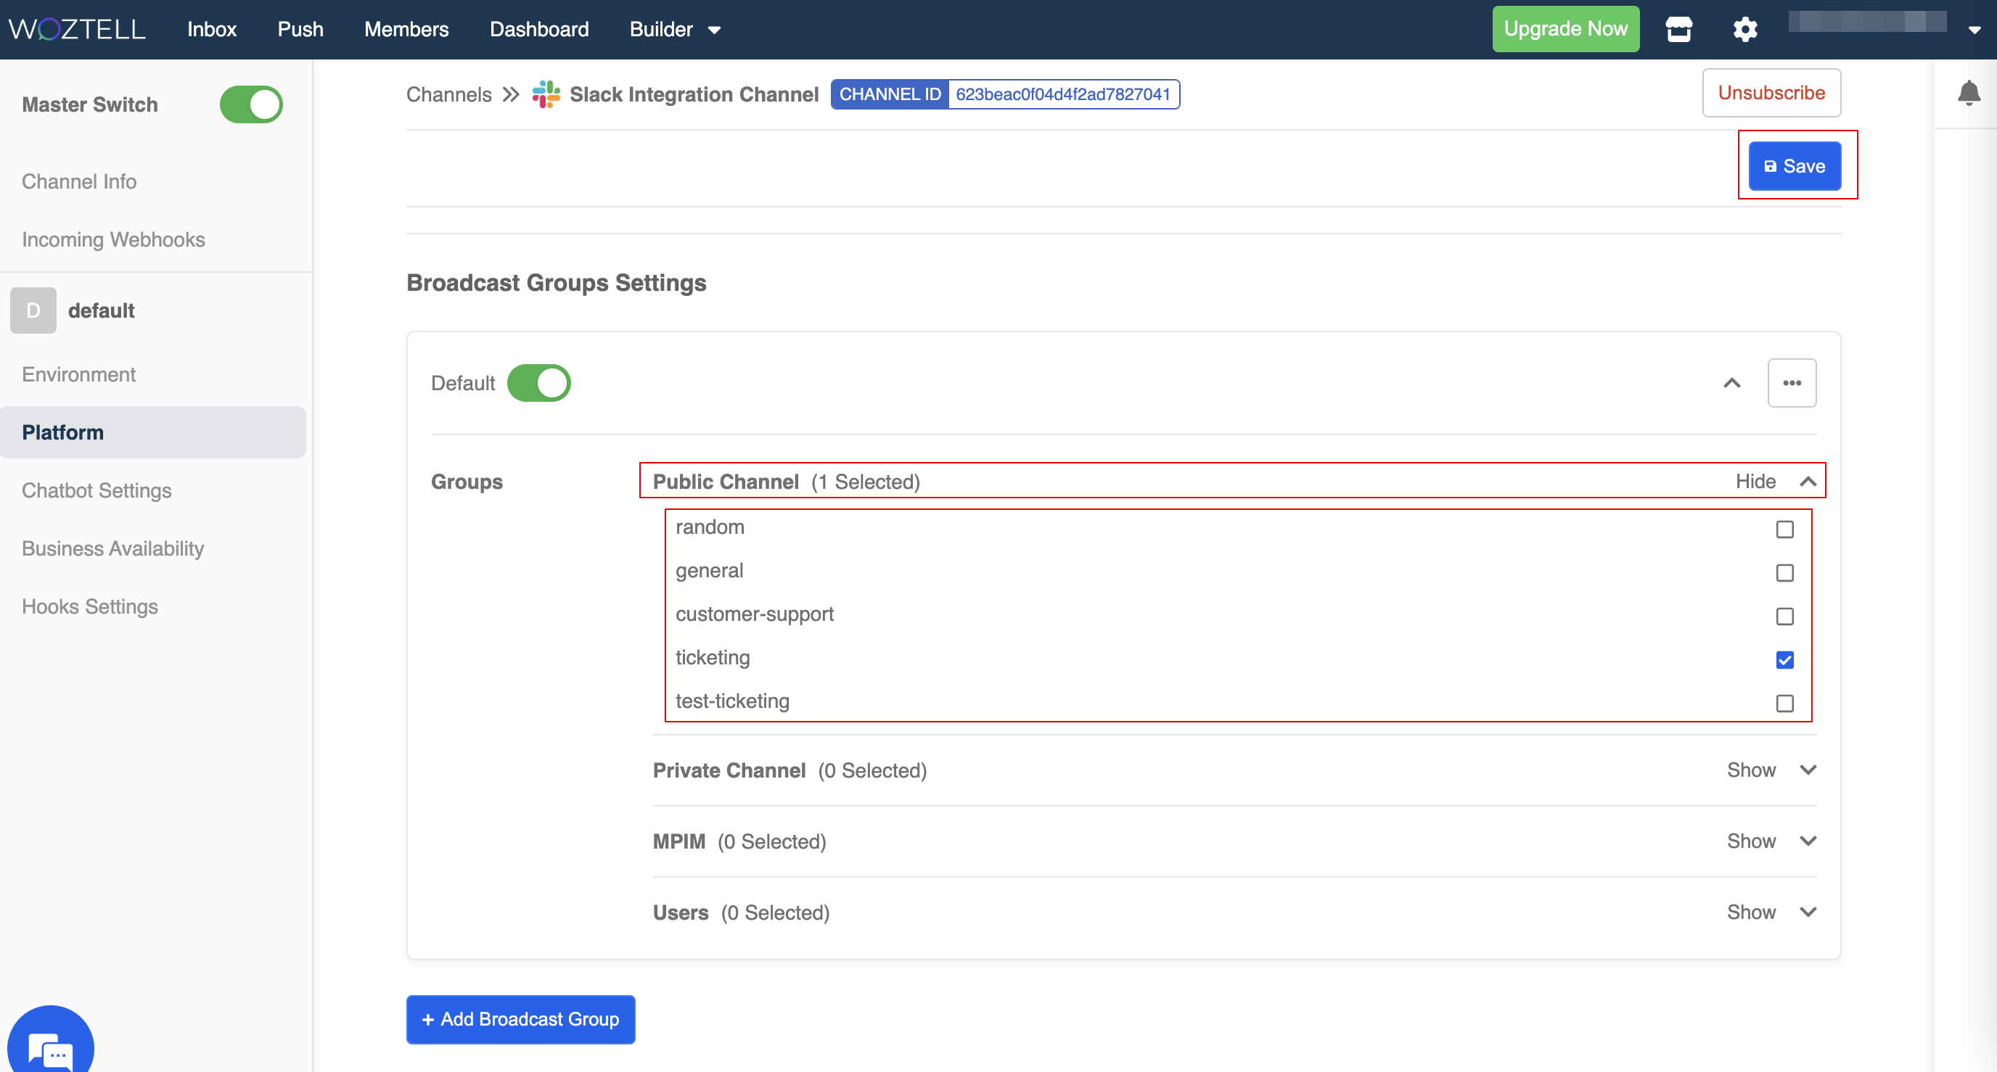The height and width of the screenshot is (1072, 1997).
Task: Open the settings gear icon
Action: [x=1744, y=30]
